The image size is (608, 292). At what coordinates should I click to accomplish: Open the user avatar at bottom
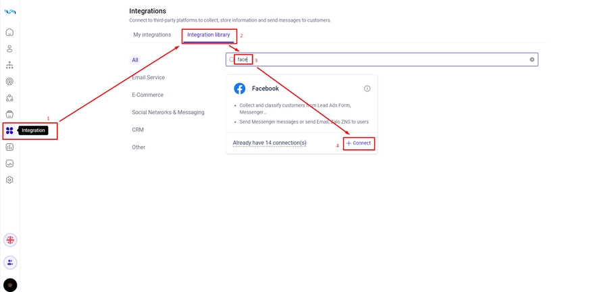pos(10,285)
